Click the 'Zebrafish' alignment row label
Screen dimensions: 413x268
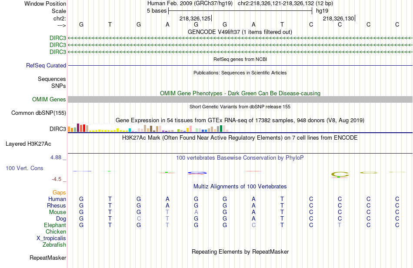click(x=54, y=245)
